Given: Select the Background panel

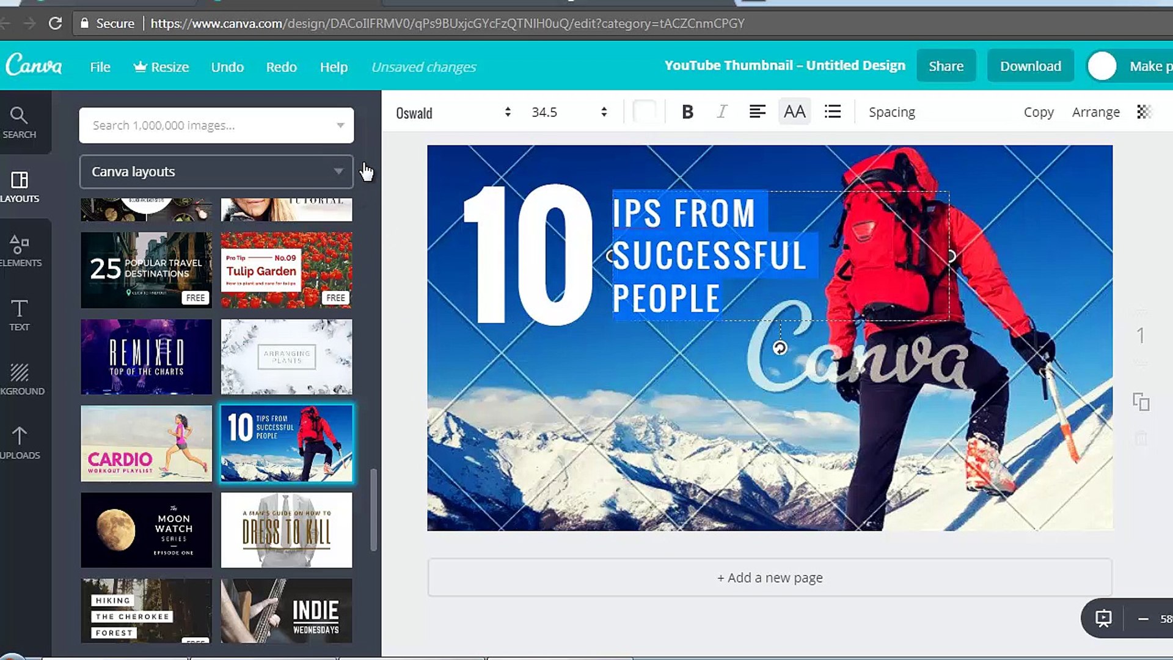Looking at the screenshot, I should pos(20,379).
